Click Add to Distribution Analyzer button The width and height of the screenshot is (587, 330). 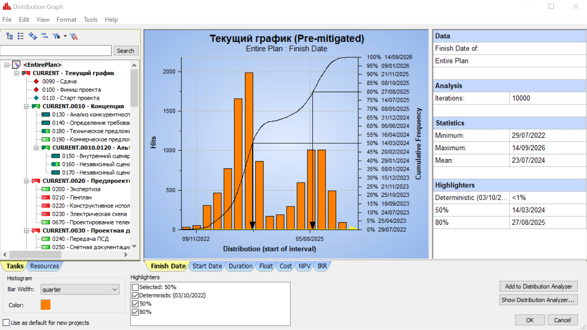click(x=538, y=287)
